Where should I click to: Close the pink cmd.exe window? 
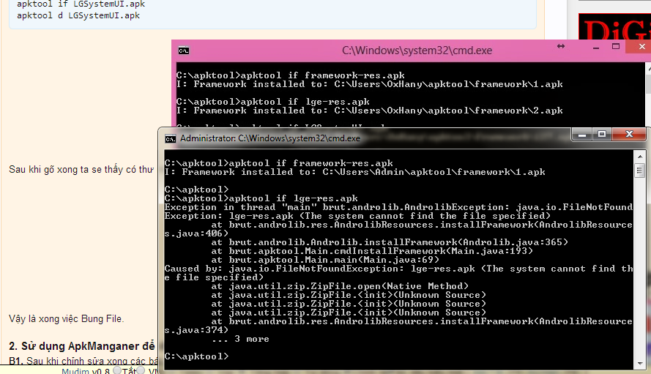(642, 47)
